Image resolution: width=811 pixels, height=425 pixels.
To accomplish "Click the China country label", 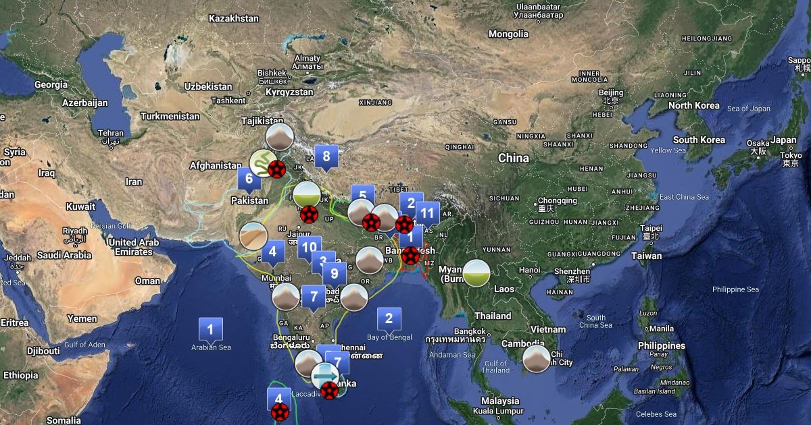I will click(x=513, y=158).
